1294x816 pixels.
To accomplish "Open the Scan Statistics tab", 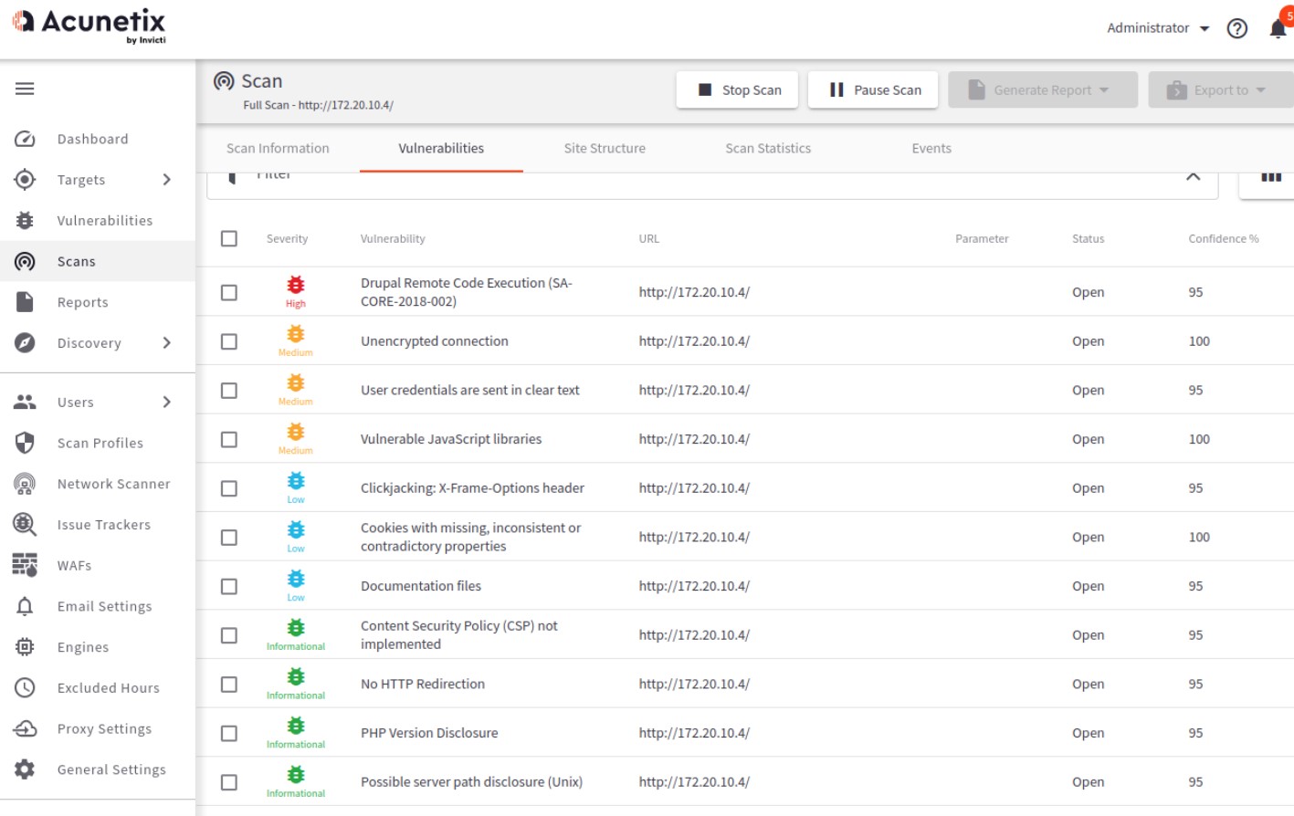I will click(x=767, y=148).
